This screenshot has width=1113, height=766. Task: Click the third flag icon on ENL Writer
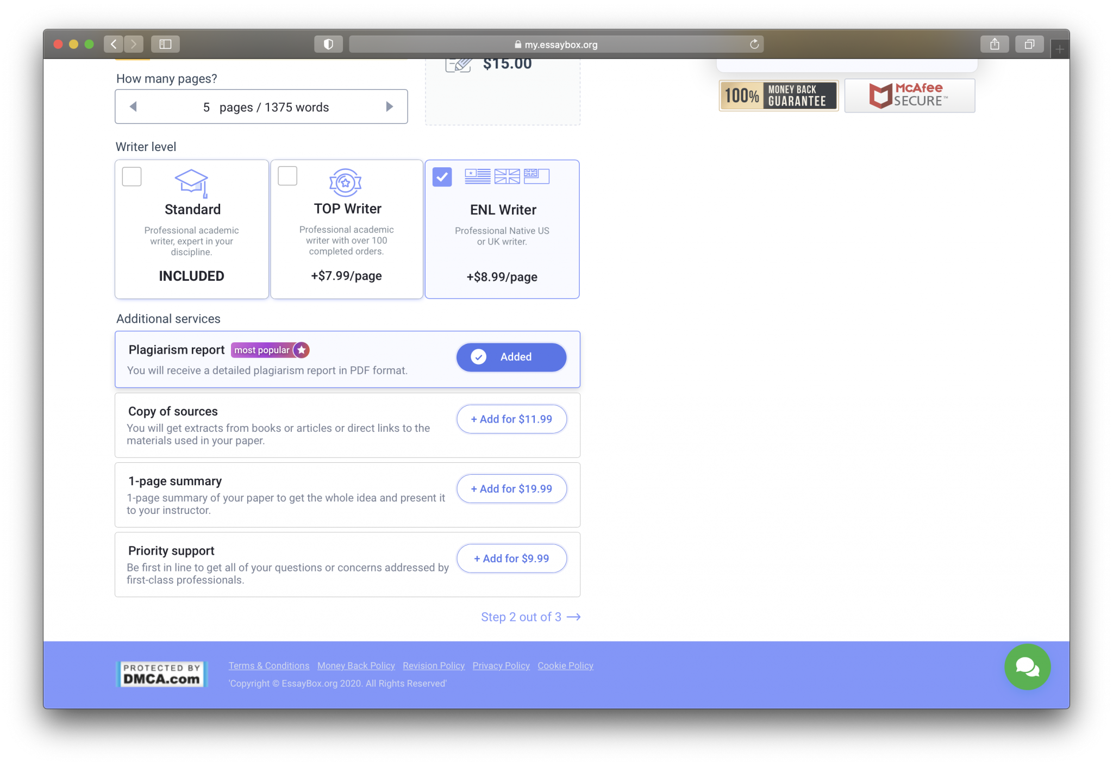click(x=536, y=176)
